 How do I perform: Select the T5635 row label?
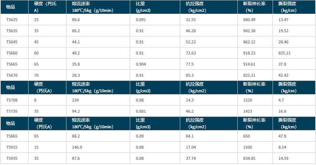coord(12,30)
